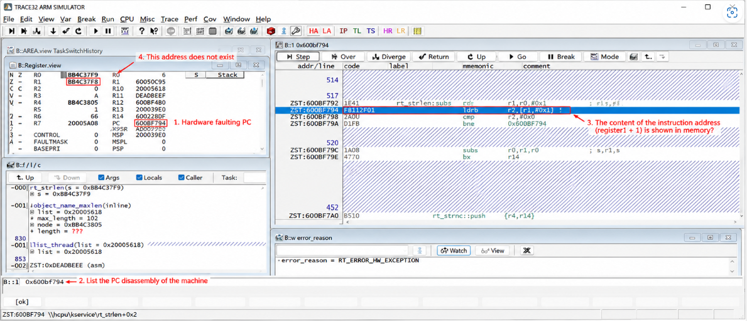
Task: Click Over button in the list window
Action: pos(343,56)
